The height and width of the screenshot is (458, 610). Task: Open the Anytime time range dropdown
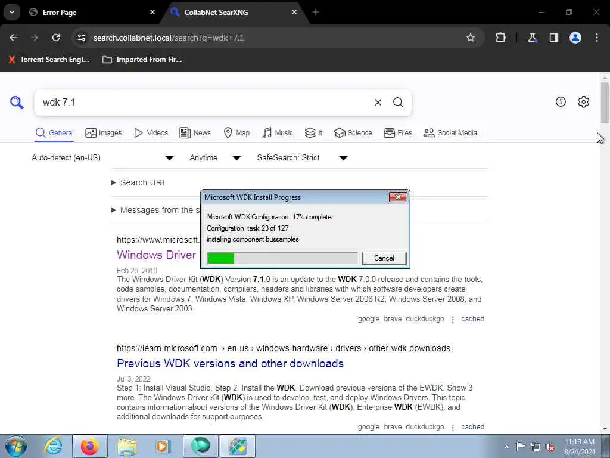coord(215,157)
